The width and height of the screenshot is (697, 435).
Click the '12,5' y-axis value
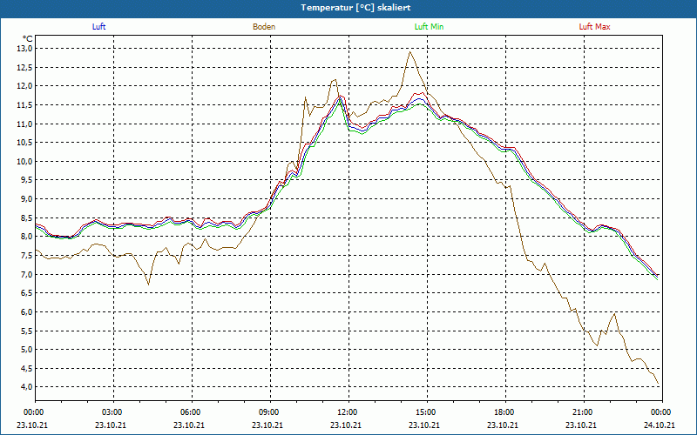pos(25,67)
